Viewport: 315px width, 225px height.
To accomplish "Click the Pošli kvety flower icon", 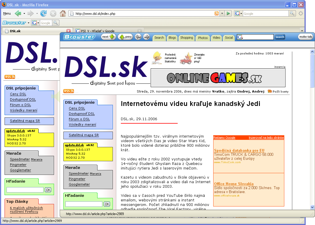I will [x=270, y=91].
